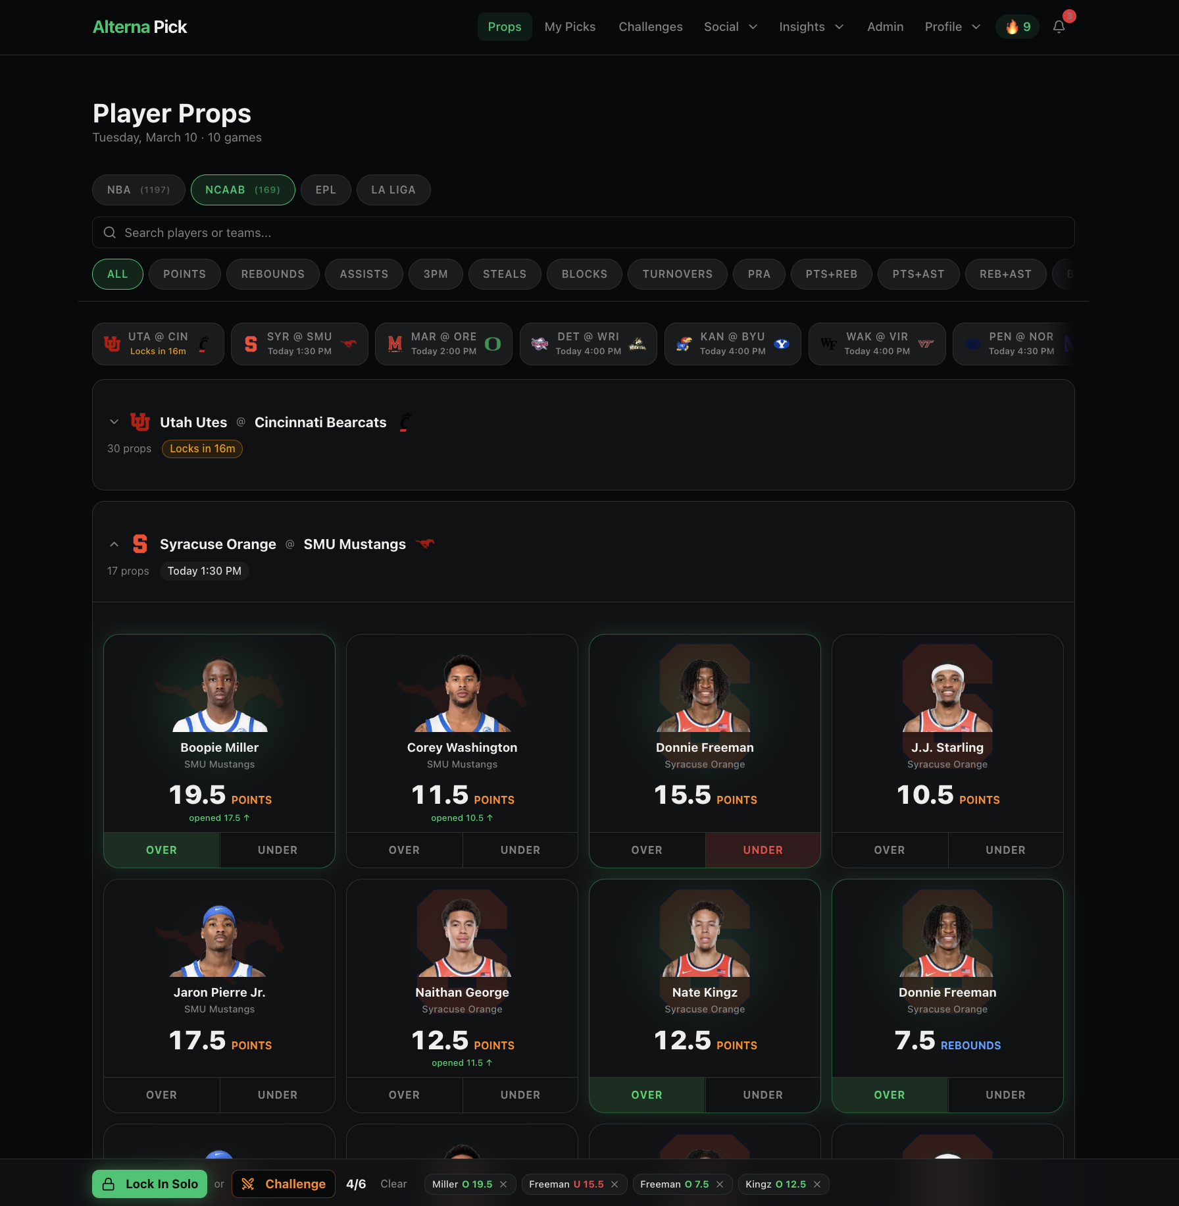The image size is (1179, 1206).
Task: Click the Search players or teams field
Action: [584, 232]
